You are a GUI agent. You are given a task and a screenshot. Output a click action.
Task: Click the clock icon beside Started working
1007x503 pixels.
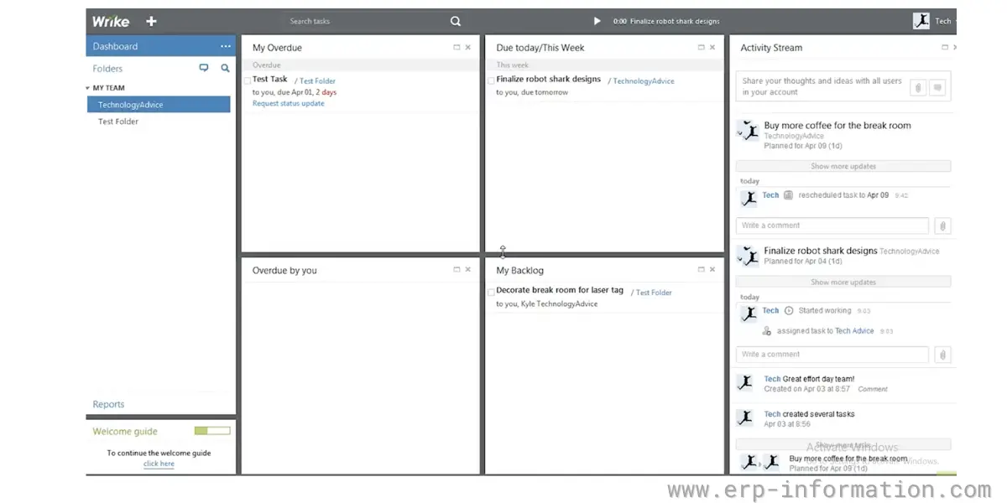[x=788, y=311]
